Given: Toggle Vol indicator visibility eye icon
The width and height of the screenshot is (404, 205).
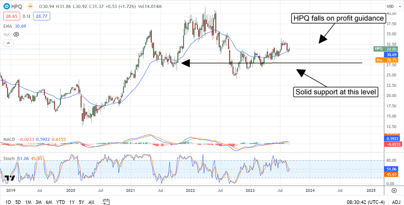Looking at the screenshot, I should [17, 35].
